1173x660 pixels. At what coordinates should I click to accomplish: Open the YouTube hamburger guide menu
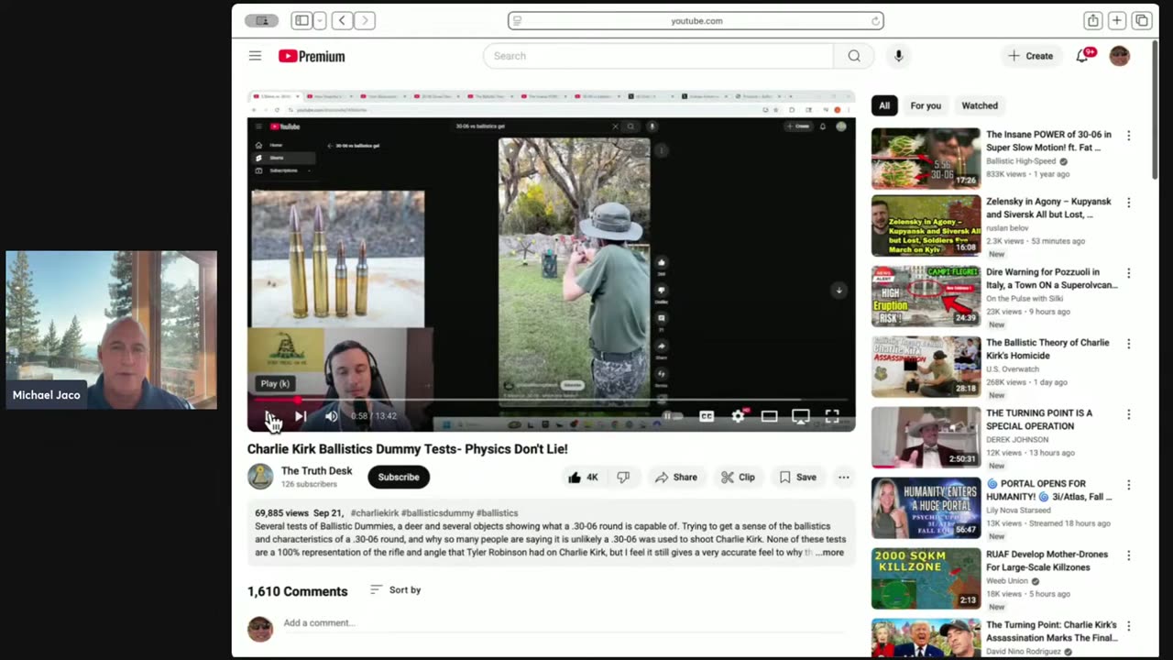pyautogui.click(x=255, y=56)
